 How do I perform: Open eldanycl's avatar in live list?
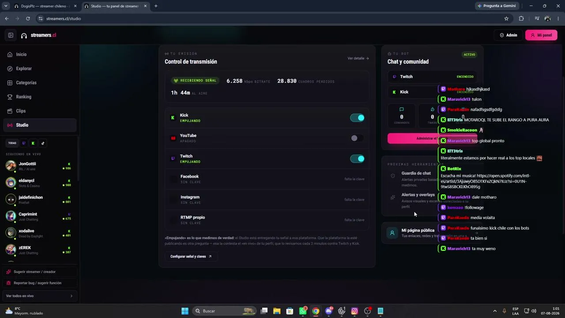pos(11,182)
